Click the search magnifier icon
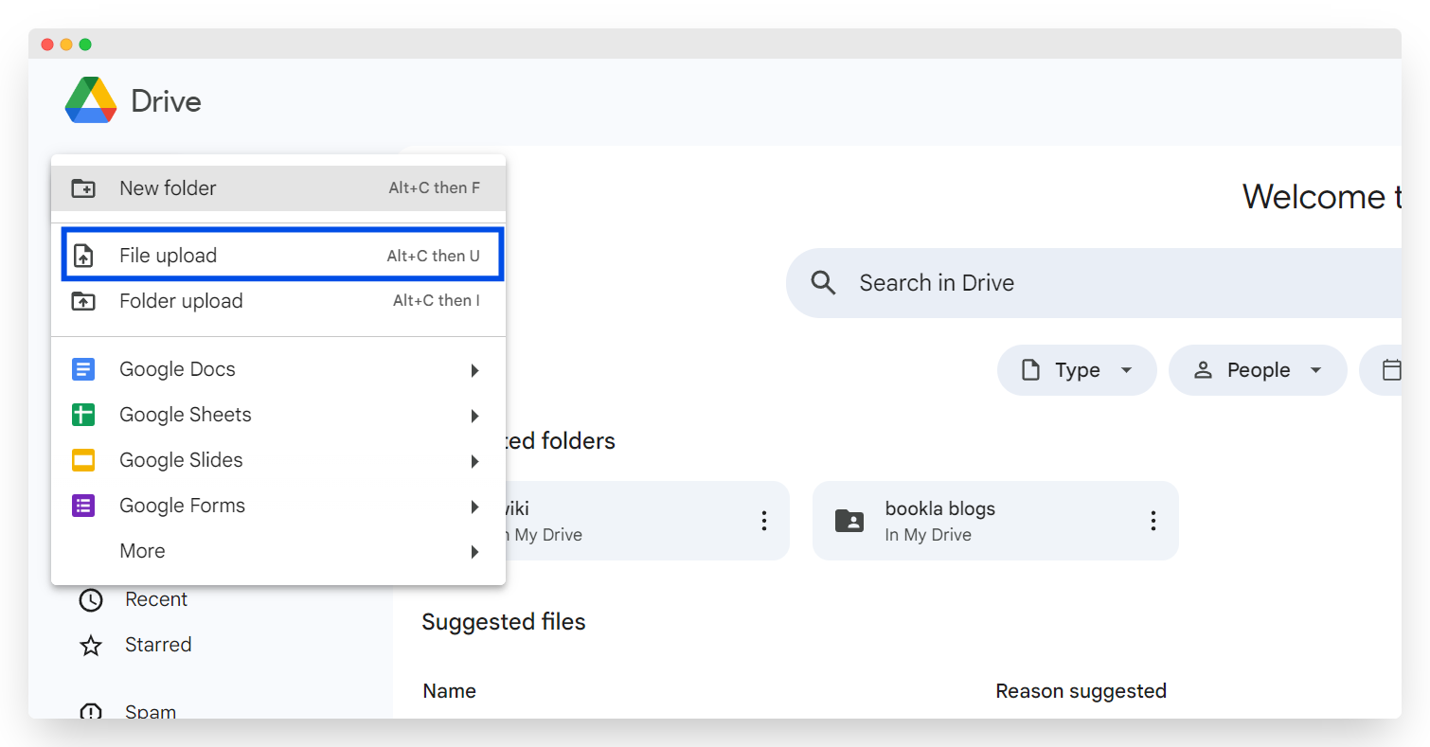Viewport: 1430px width, 747px height. click(824, 283)
